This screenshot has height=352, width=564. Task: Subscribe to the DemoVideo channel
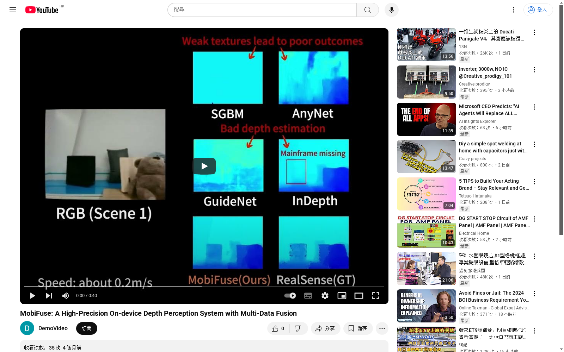click(x=87, y=328)
